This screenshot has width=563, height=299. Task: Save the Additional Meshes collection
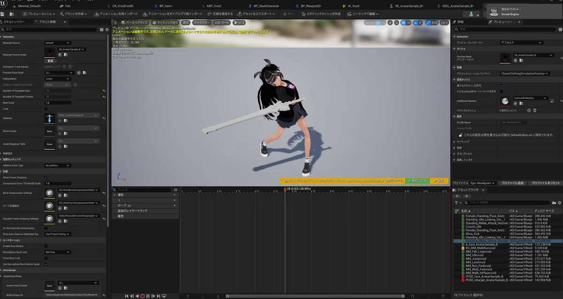(552, 101)
